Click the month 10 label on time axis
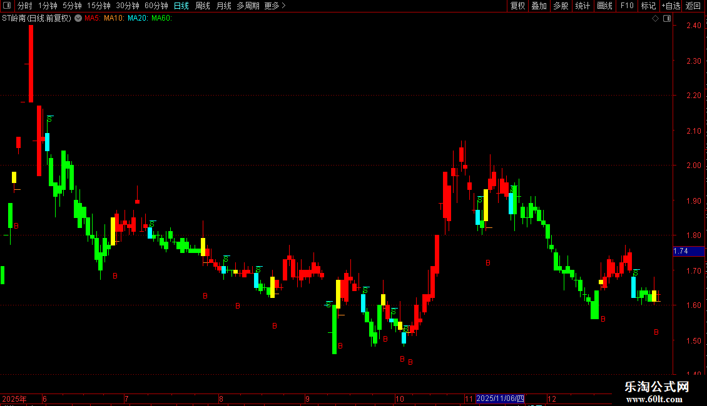The height and width of the screenshot is (406, 707). pyautogui.click(x=400, y=399)
